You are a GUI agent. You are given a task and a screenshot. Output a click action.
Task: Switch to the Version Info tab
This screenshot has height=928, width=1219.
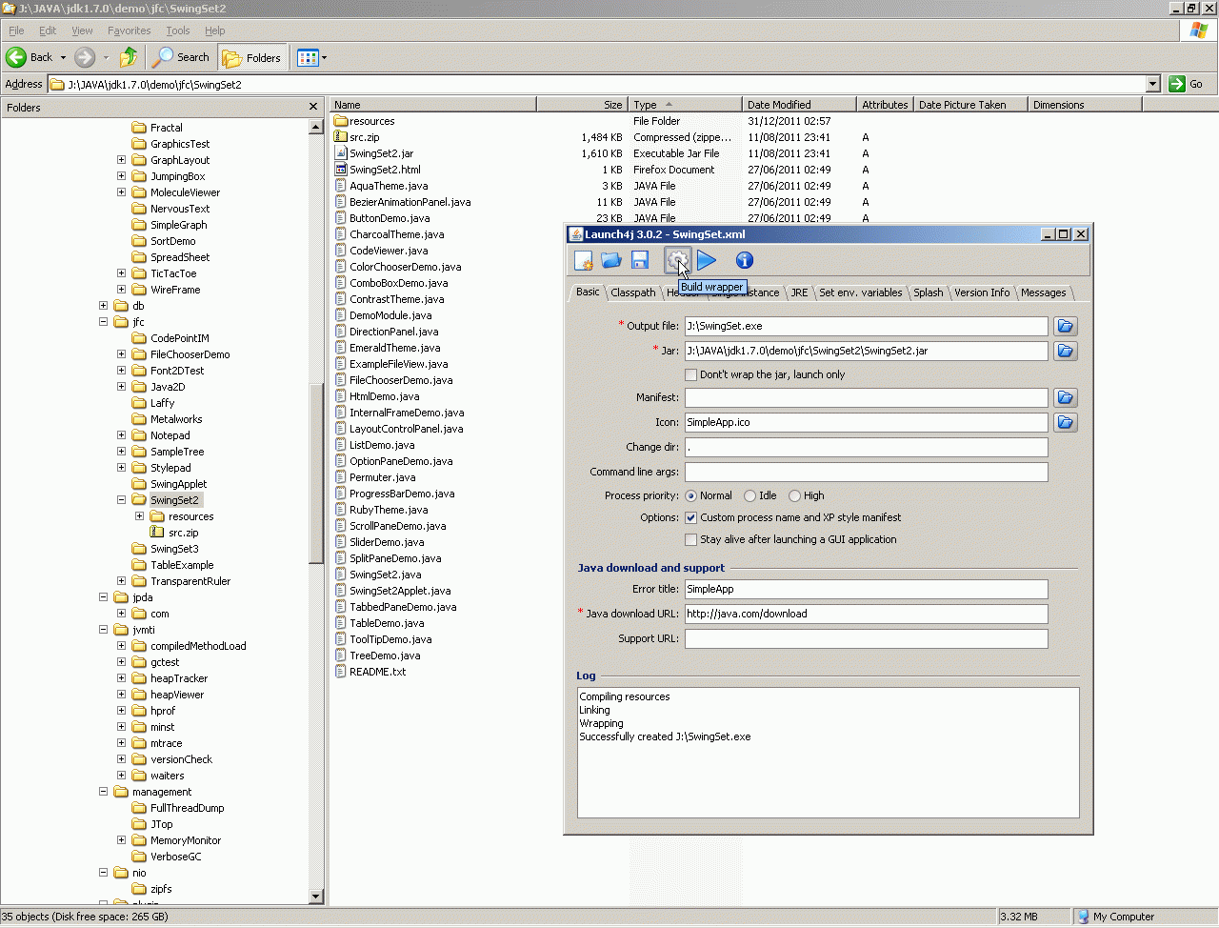coord(982,293)
